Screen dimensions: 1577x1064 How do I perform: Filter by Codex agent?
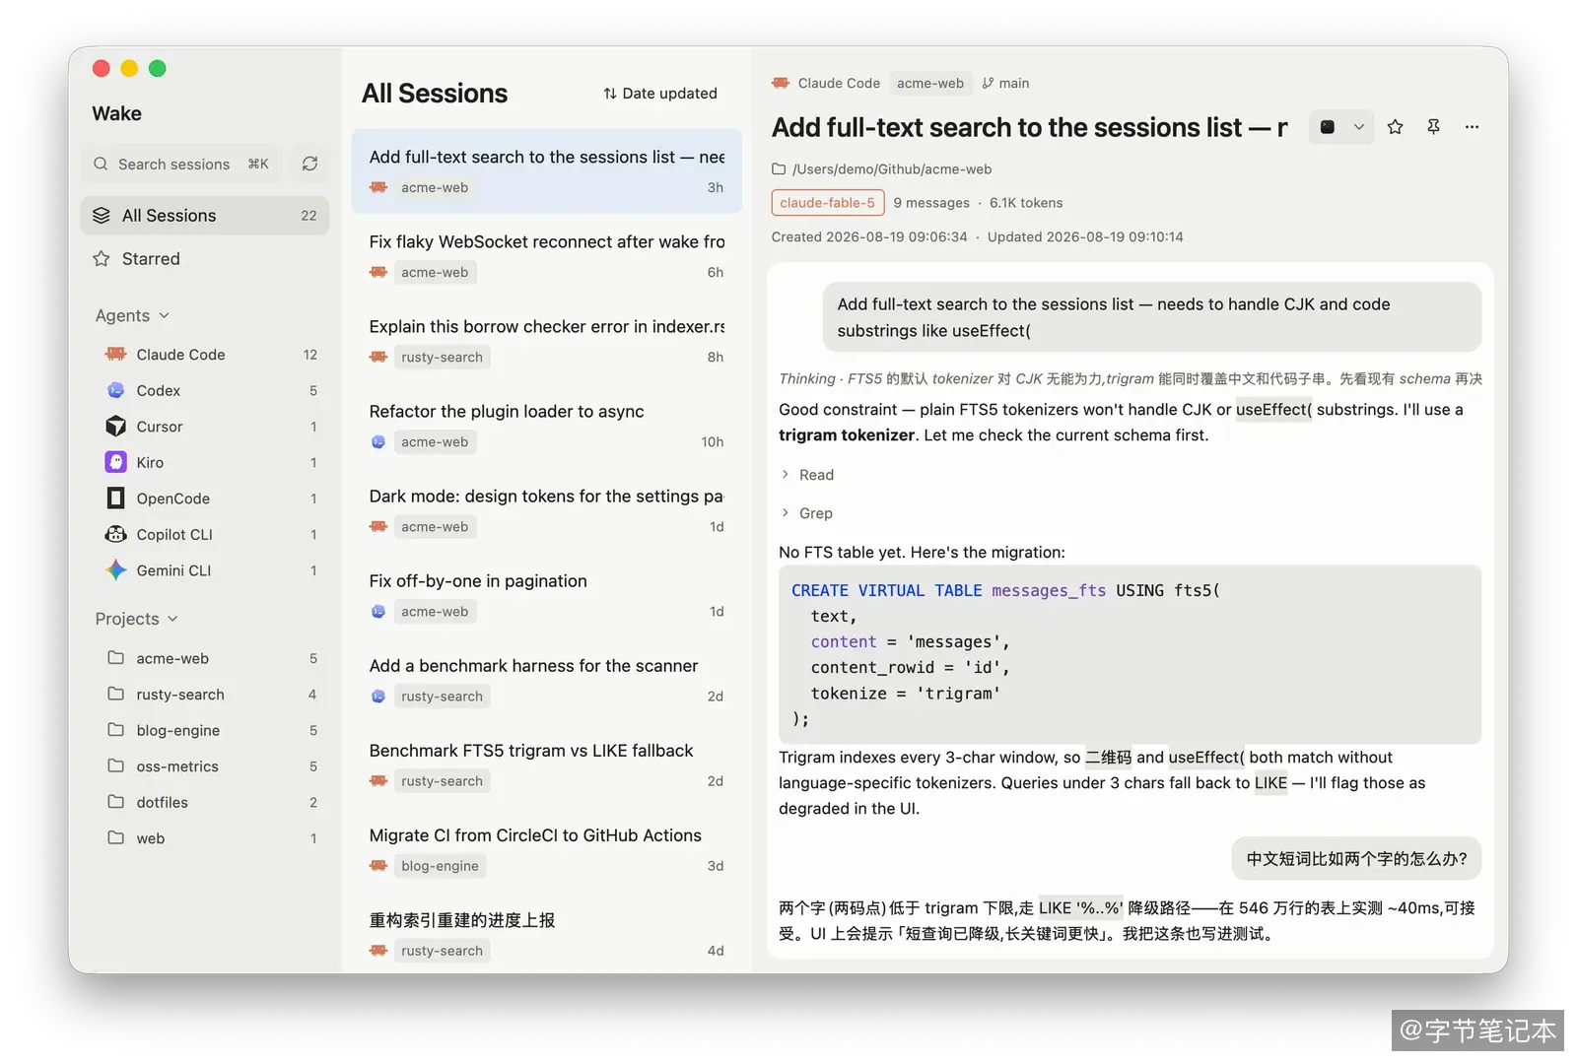tap(205, 390)
